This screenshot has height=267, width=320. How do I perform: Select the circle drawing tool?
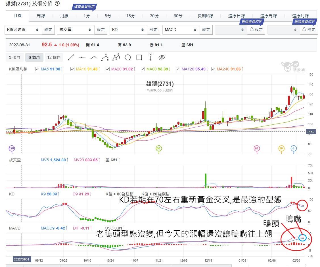coord(128,58)
